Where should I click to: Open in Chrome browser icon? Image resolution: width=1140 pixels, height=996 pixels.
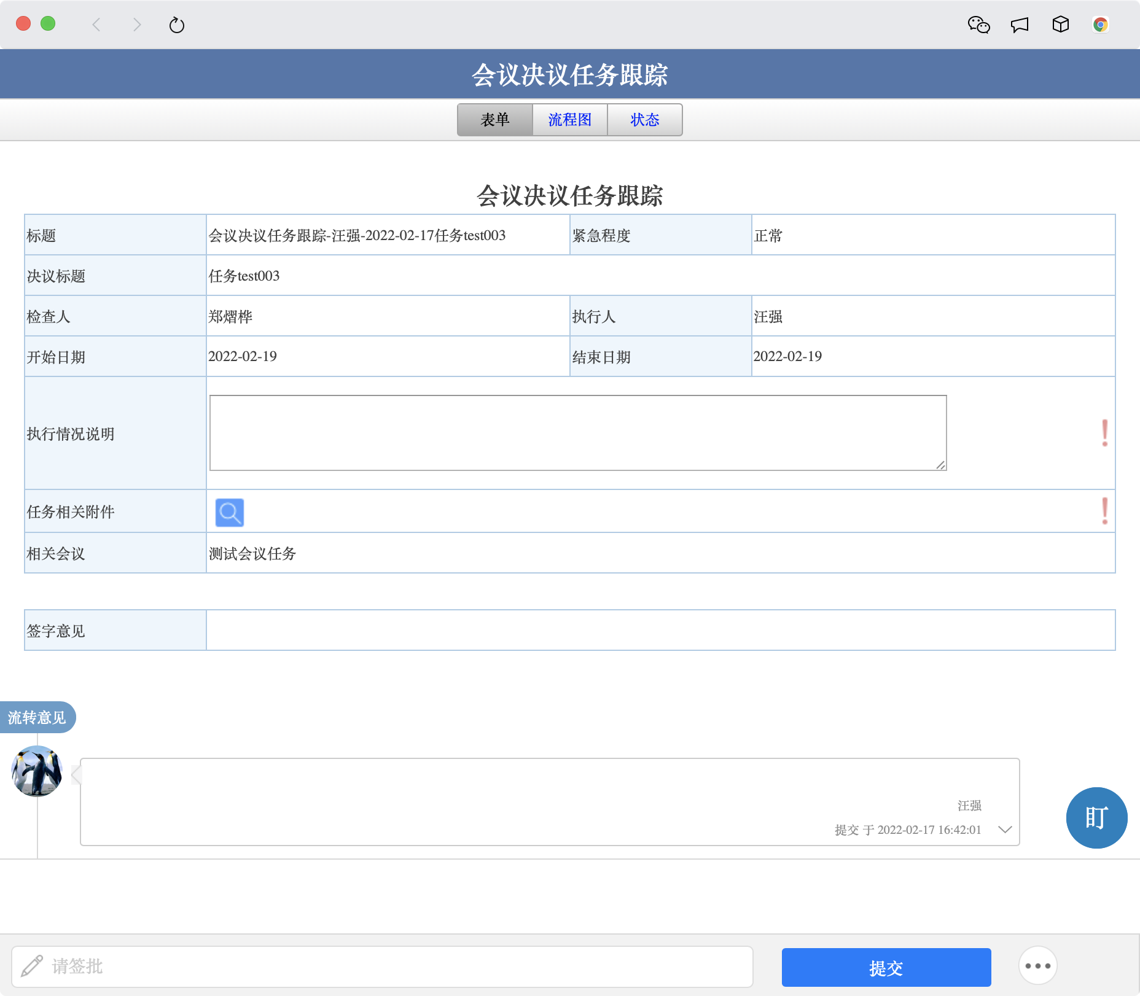point(1100,25)
